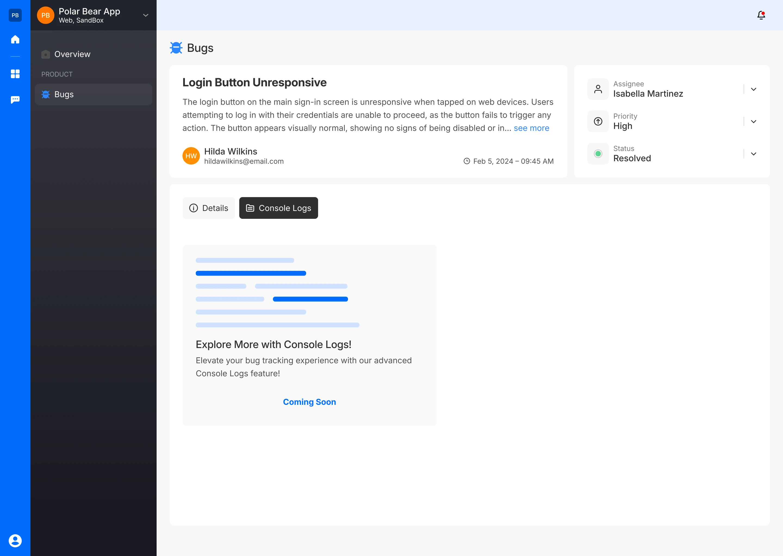Switch to the Details tab
Viewport: 783px width, 556px height.
[x=209, y=208]
